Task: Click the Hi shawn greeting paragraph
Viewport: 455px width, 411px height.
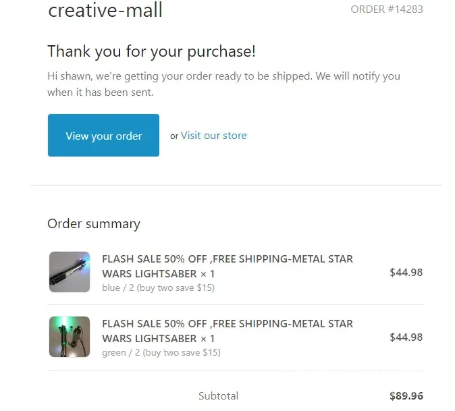Action: click(223, 84)
